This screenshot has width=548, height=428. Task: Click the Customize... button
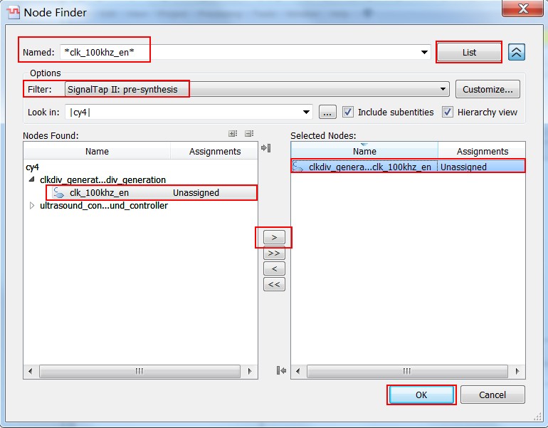pyautogui.click(x=488, y=89)
